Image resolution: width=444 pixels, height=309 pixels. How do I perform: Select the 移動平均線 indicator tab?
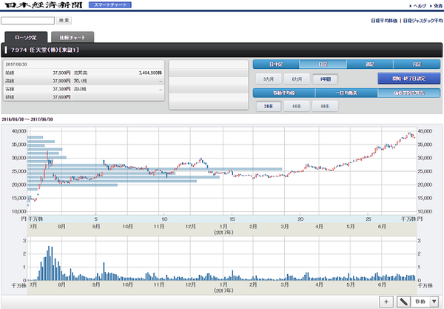click(284, 93)
